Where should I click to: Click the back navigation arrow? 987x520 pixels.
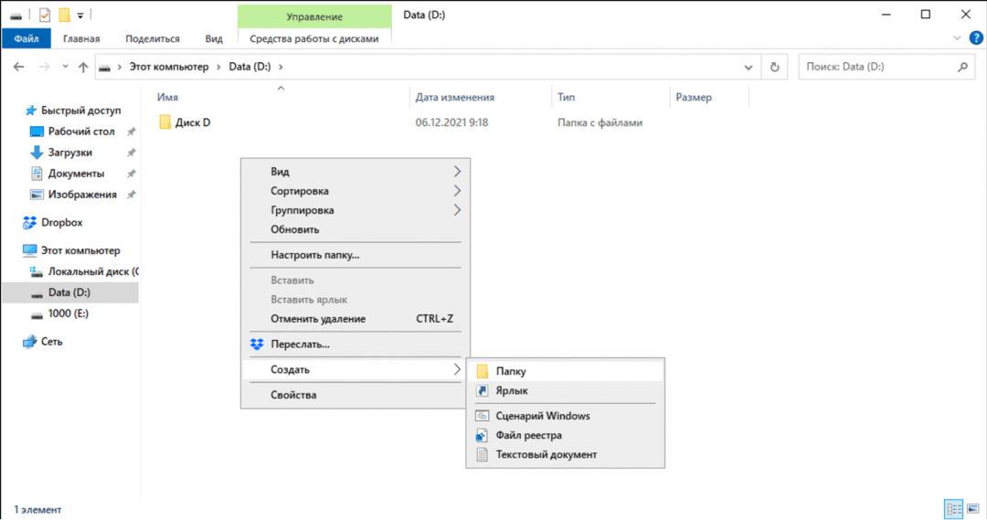[19, 67]
